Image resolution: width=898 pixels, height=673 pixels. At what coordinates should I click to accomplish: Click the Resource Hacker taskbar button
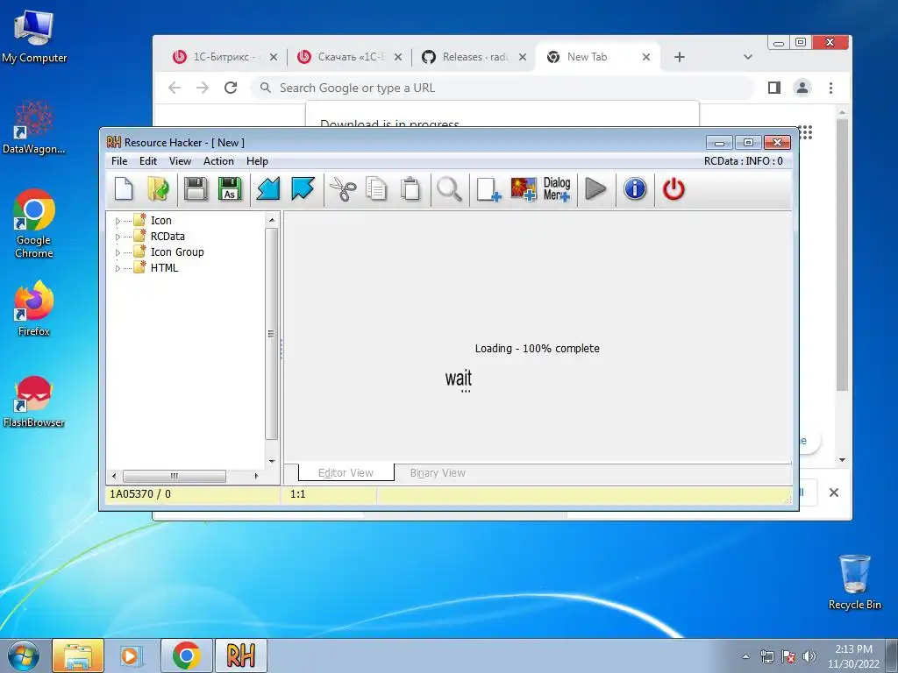(x=240, y=655)
